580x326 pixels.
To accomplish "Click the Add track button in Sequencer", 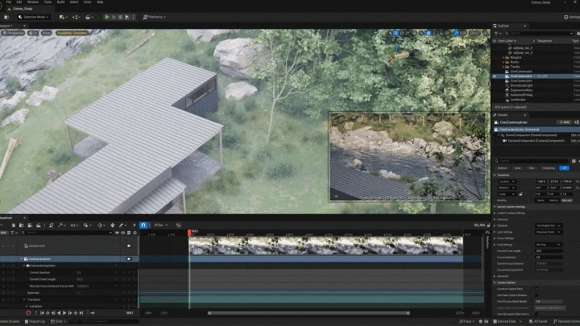I will pos(4,233).
